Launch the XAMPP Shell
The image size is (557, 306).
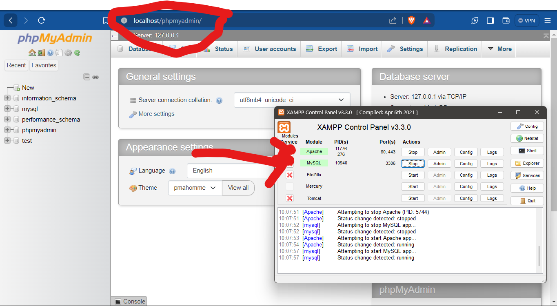pyautogui.click(x=527, y=151)
